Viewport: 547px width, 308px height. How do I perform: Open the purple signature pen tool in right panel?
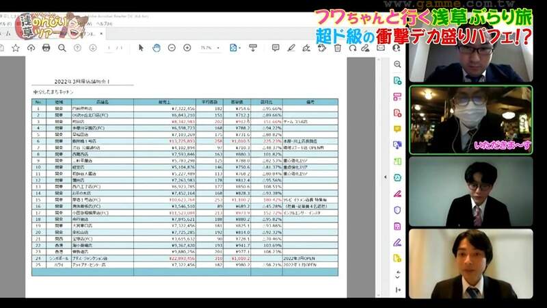pyautogui.click(x=397, y=242)
